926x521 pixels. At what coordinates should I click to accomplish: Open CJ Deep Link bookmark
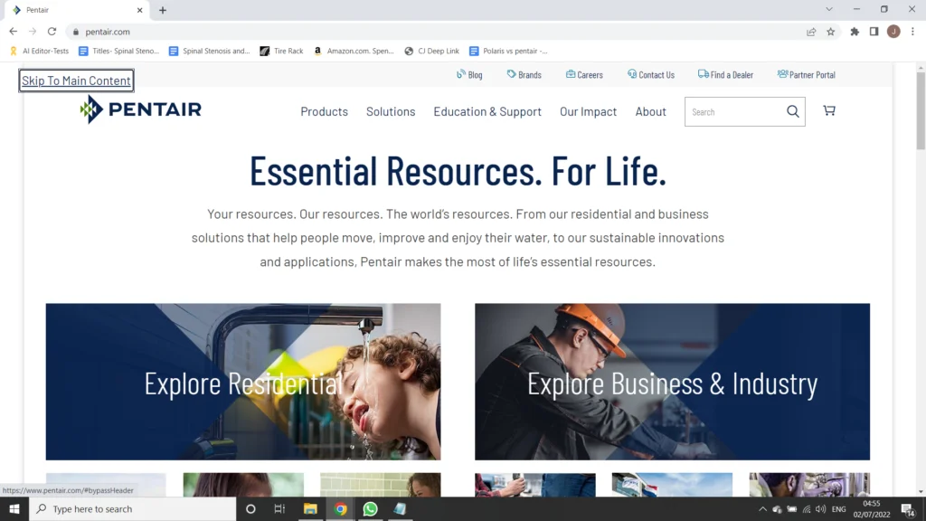tap(431, 51)
